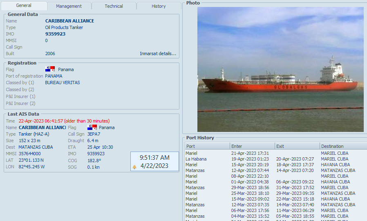Click the longitude 82°45.245 W value
Image resolution: width=367 pixels, height=221 pixels.
[x=31, y=167]
